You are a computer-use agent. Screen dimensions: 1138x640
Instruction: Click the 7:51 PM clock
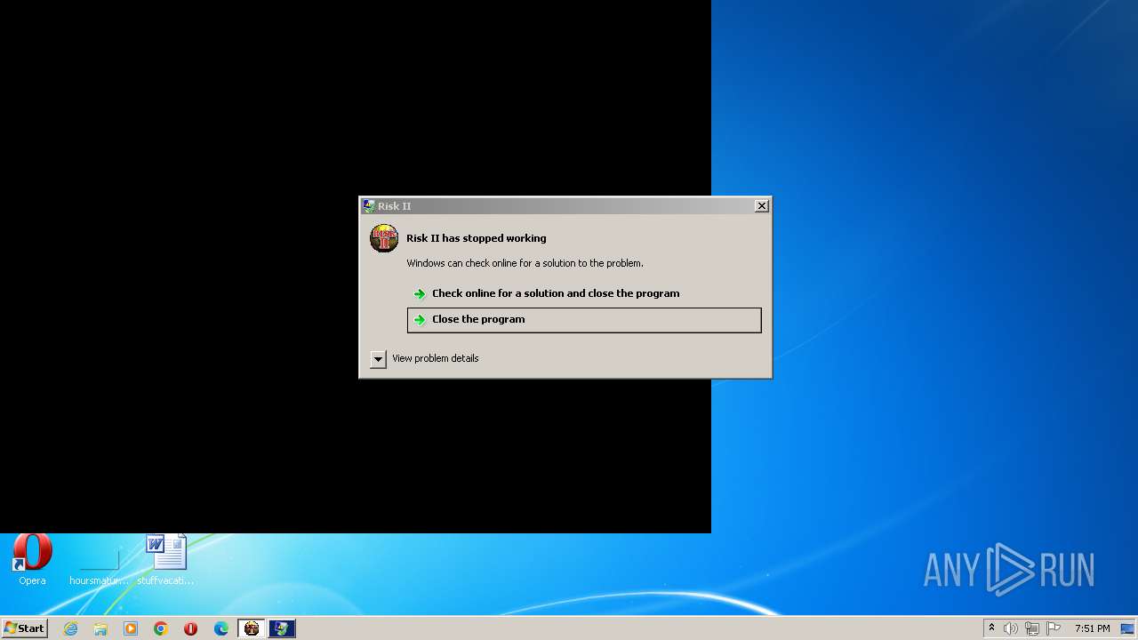1092,628
